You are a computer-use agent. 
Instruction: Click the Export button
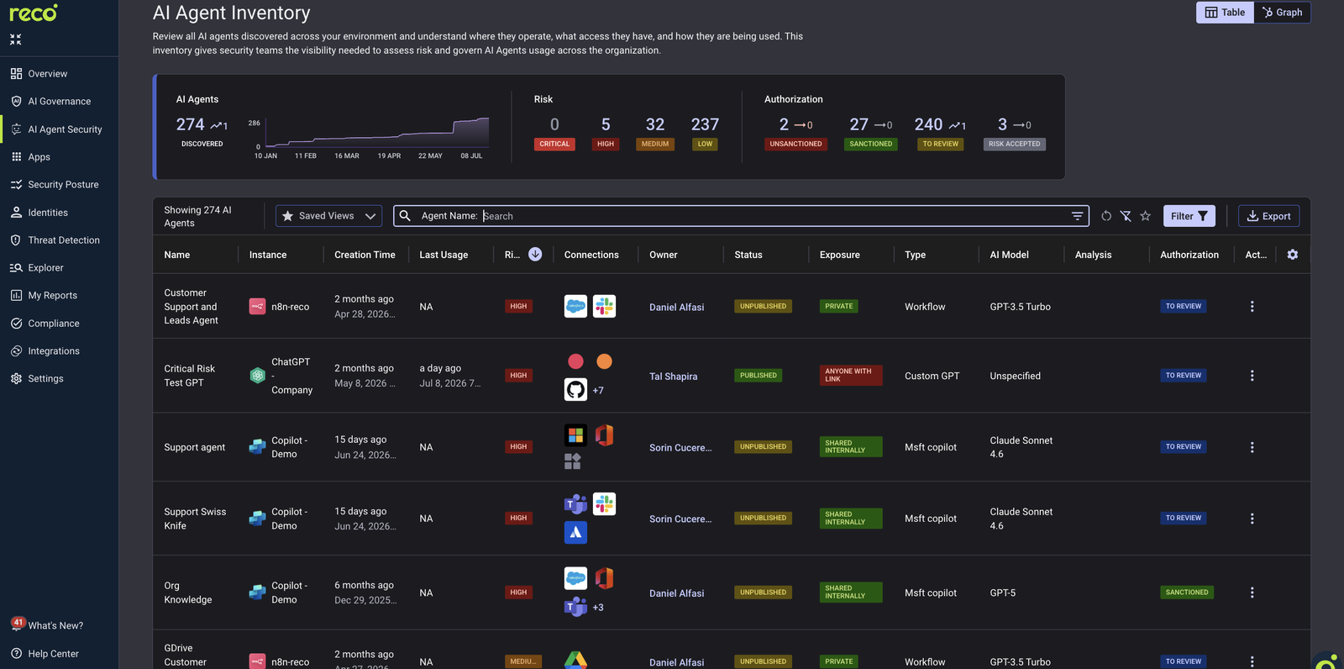pos(1268,216)
